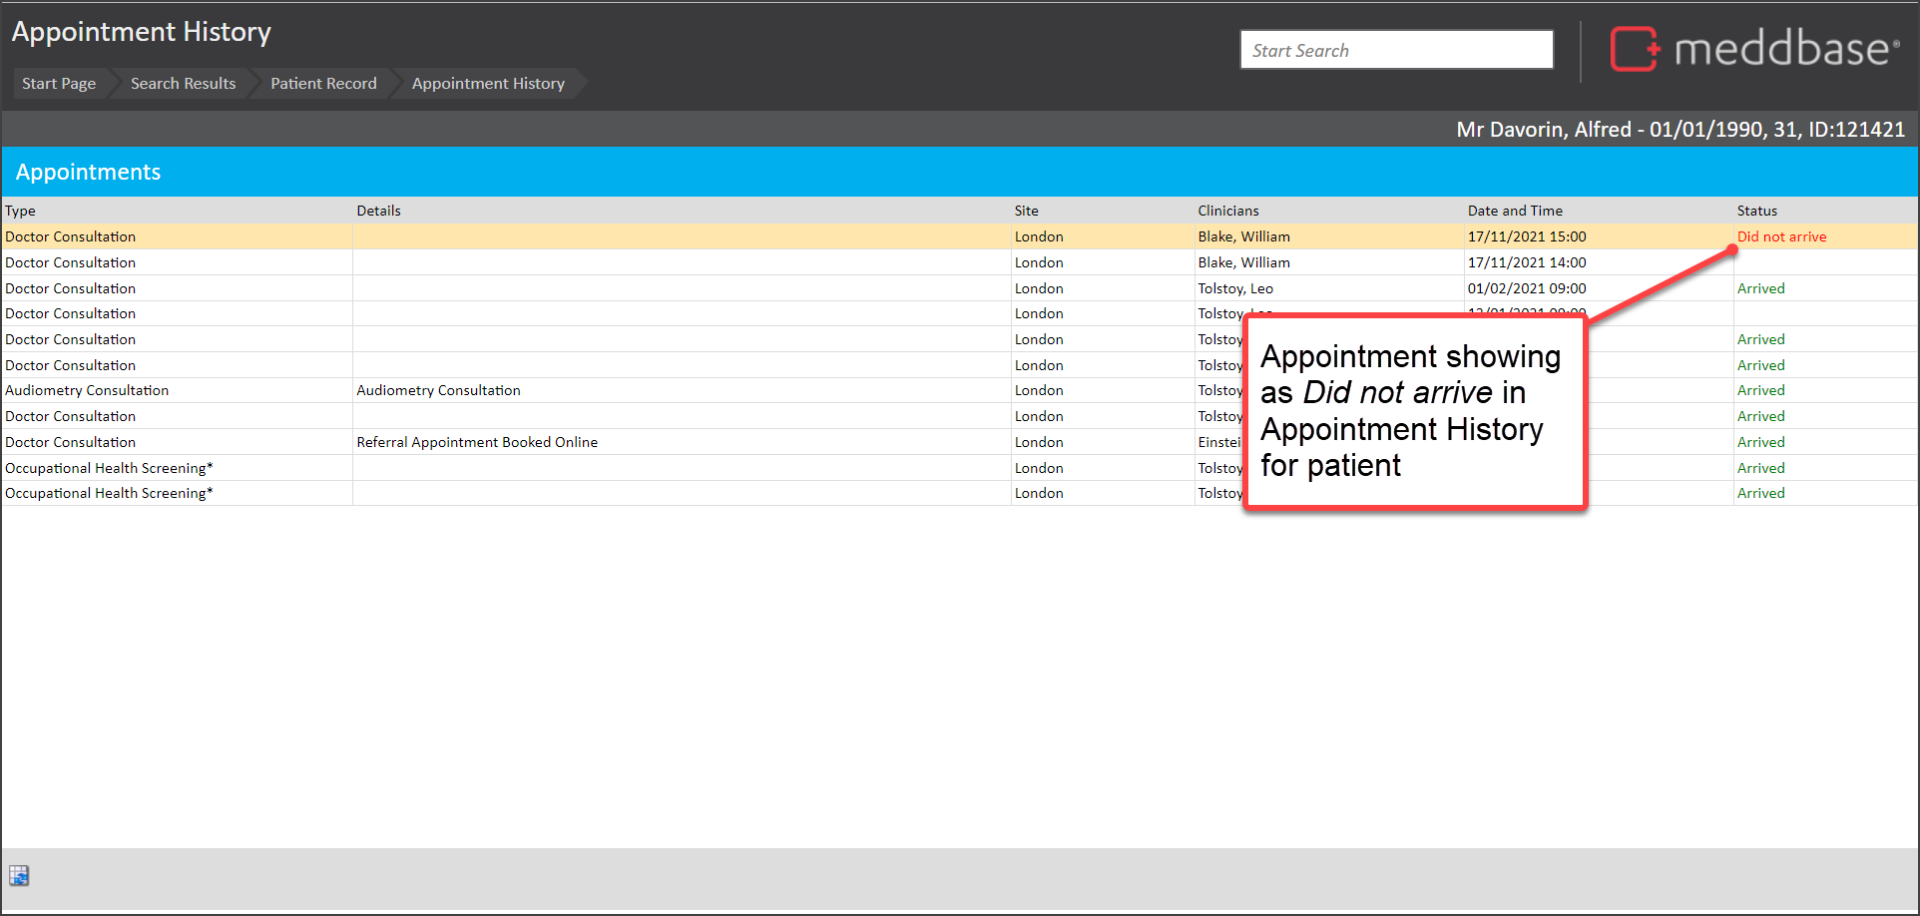The height and width of the screenshot is (916, 1920).
Task: Go to Start Page breadcrumb
Action: [x=59, y=84]
